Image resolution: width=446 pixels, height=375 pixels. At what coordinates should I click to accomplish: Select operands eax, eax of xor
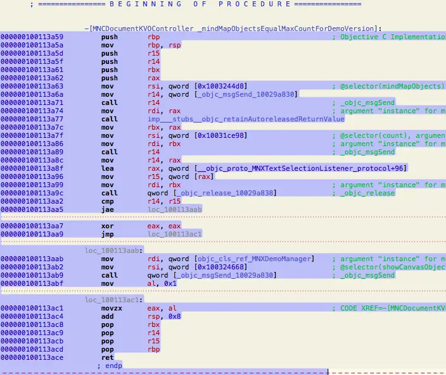pyautogui.click(x=164, y=226)
